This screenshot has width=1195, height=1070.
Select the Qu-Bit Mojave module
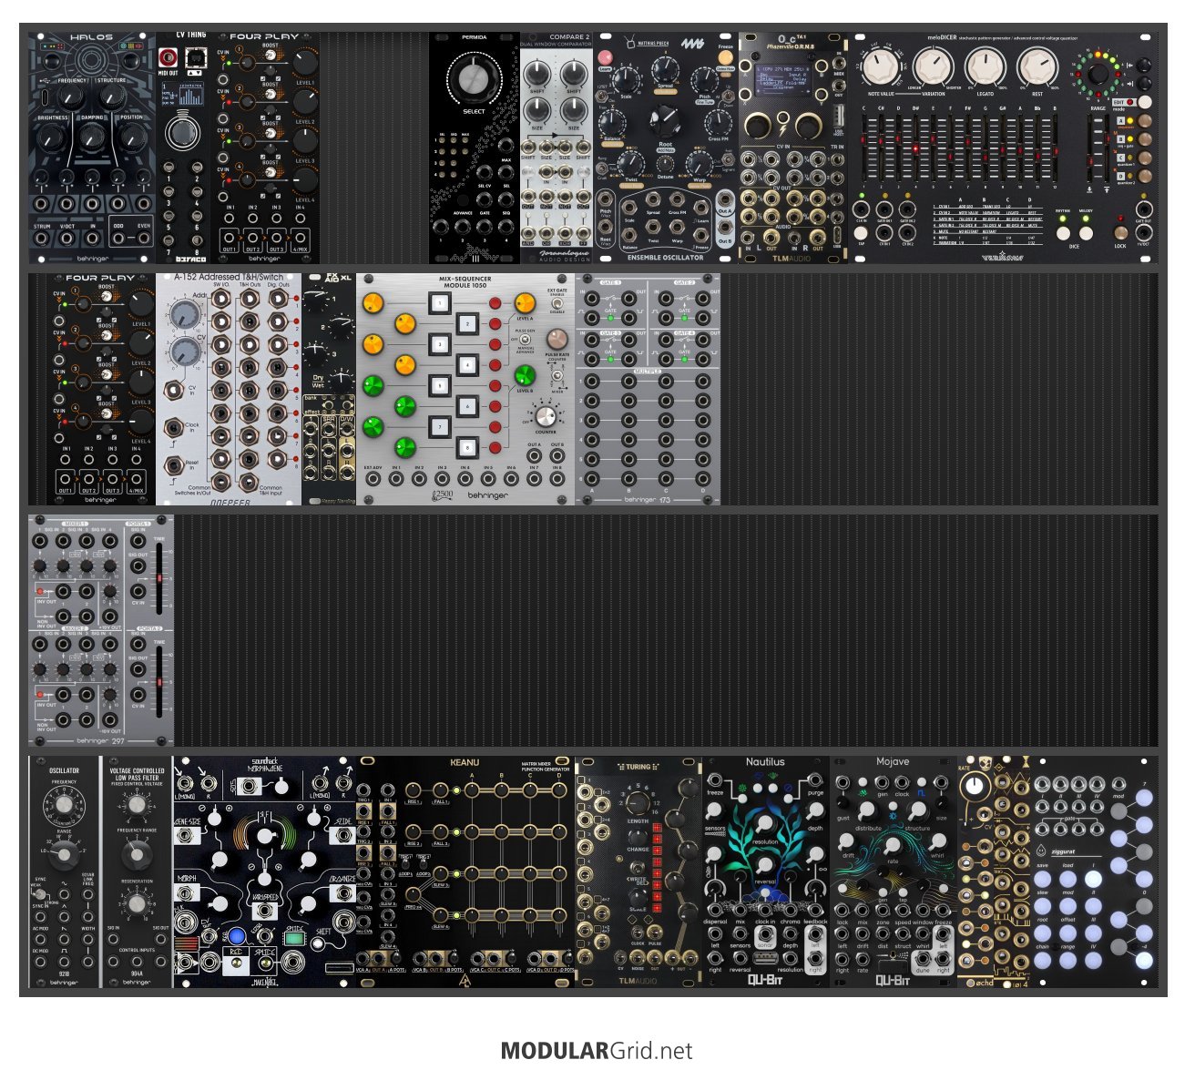(x=894, y=871)
